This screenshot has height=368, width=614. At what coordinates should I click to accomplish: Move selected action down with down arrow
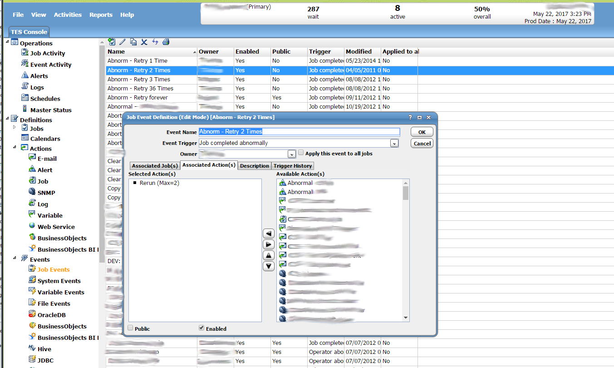click(269, 266)
